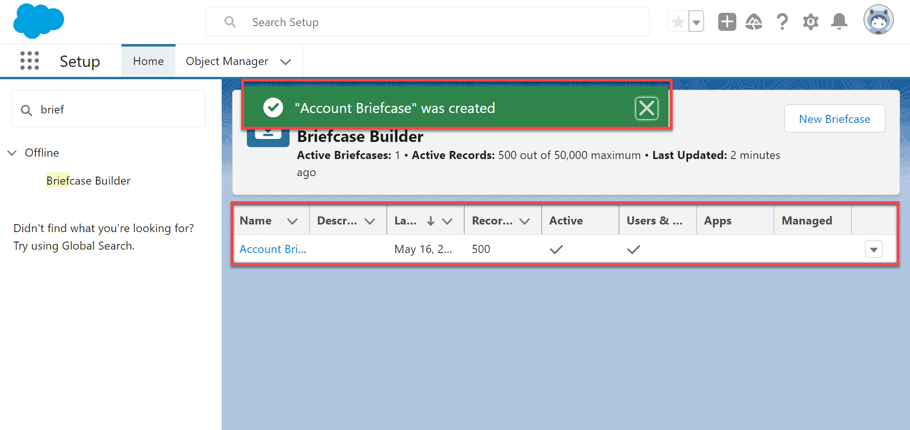Click the New Briefcase button
The height and width of the screenshot is (430, 910).
tap(834, 119)
